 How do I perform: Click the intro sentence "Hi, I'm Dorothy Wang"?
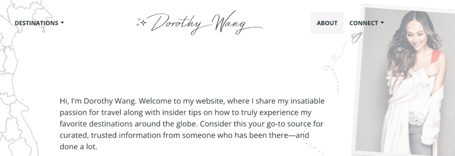pyautogui.click(x=98, y=101)
